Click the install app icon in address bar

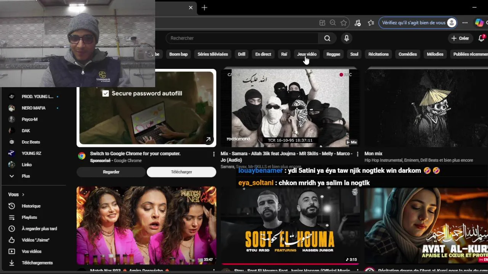point(322,23)
